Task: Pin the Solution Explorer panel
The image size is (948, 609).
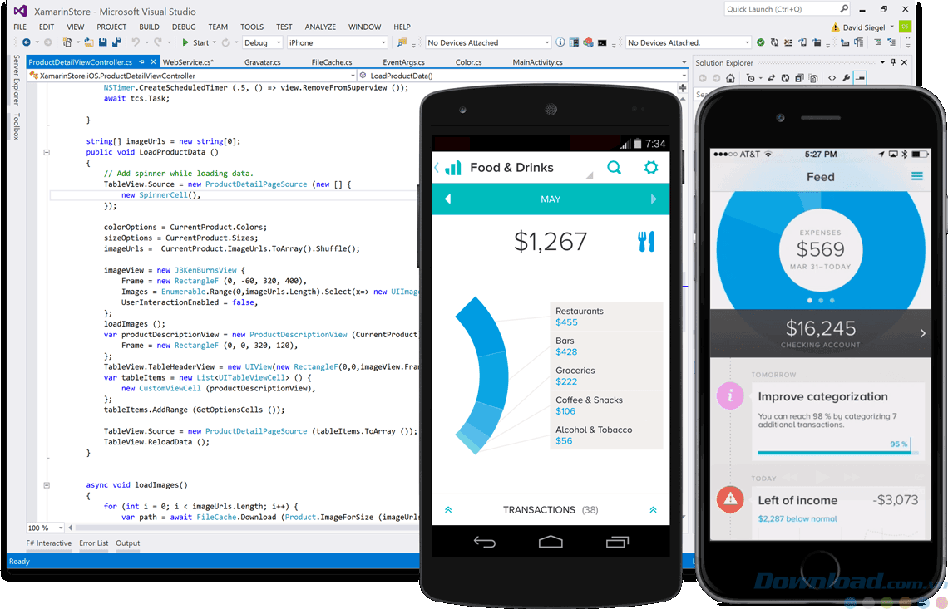Action: pyautogui.click(x=894, y=62)
